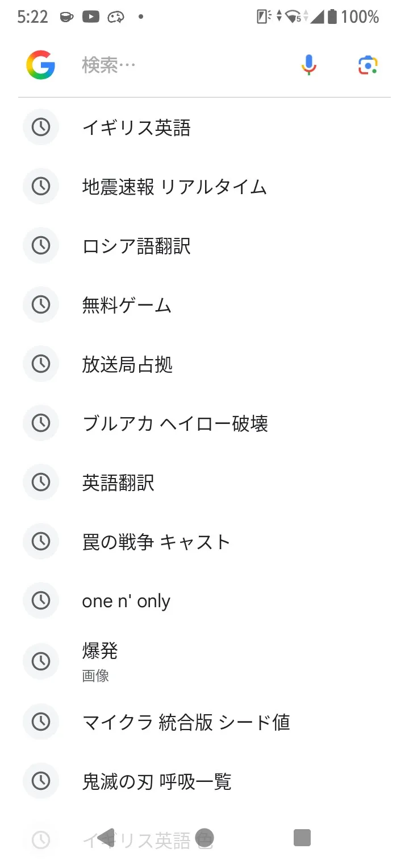Click history clock icon beside 爆発

(x=41, y=661)
